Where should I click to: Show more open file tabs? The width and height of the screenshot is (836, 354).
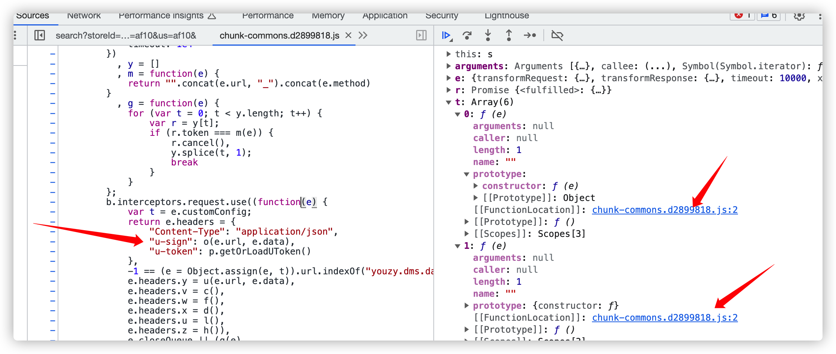(x=363, y=36)
